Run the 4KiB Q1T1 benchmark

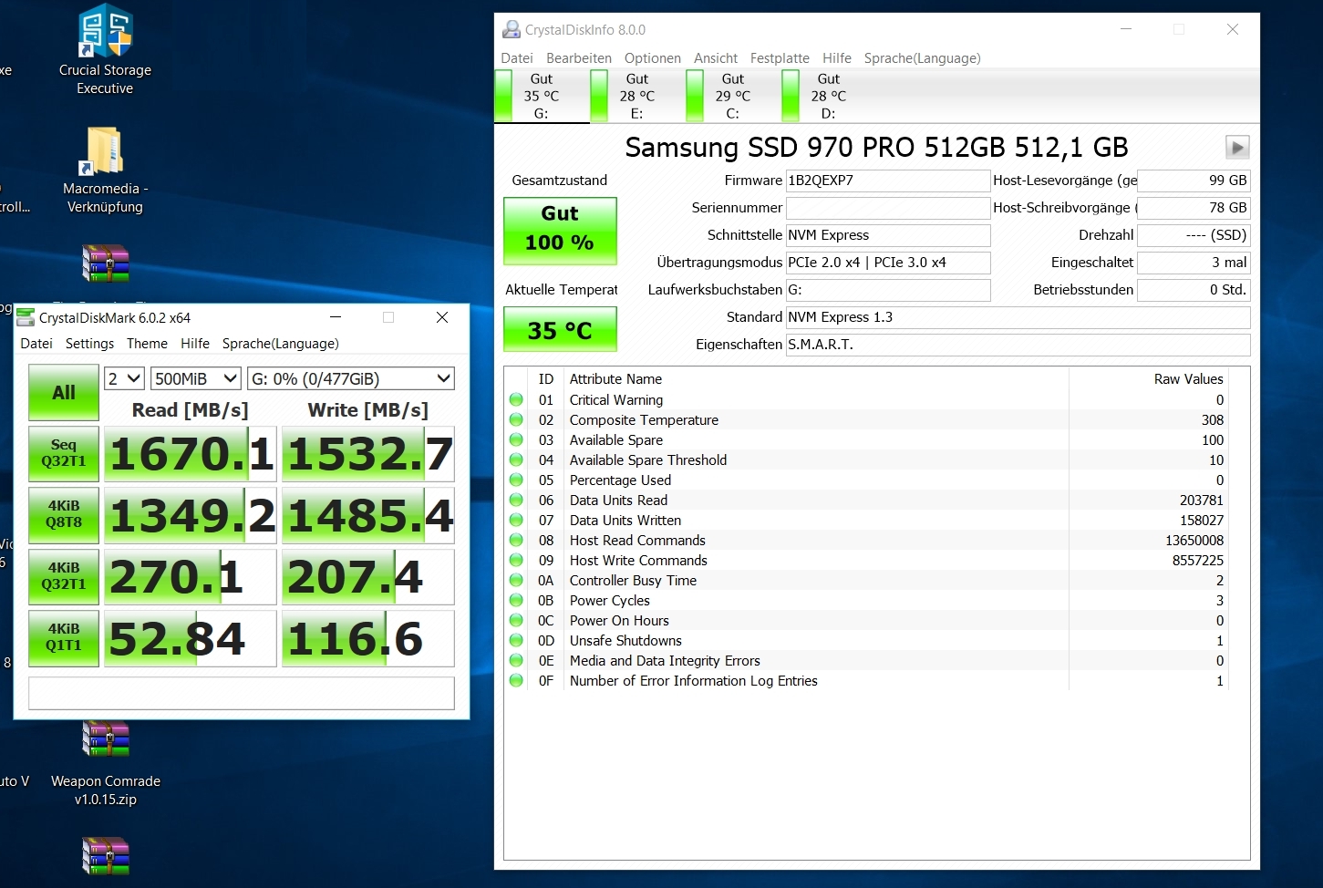coord(64,637)
